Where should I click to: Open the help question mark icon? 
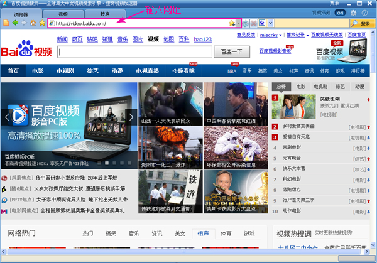[x=364, y=13]
